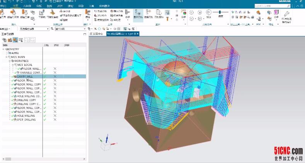The width and height of the screenshot is (305, 163).
Task: Switch to the t.prt document tab
Action: click(122, 34)
